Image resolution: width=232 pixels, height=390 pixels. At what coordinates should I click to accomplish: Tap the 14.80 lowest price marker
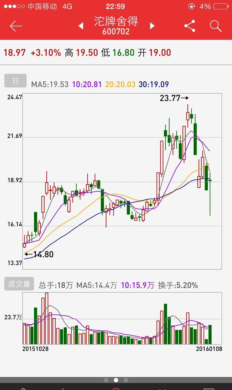pyautogui.click(x=39, y=254)
